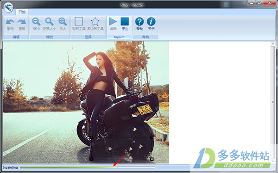This screenshot has width=278, height=173.
Task: Select the Polygon tool (多边形工具)
Action: pyautogui.click(x=95, y=21)
